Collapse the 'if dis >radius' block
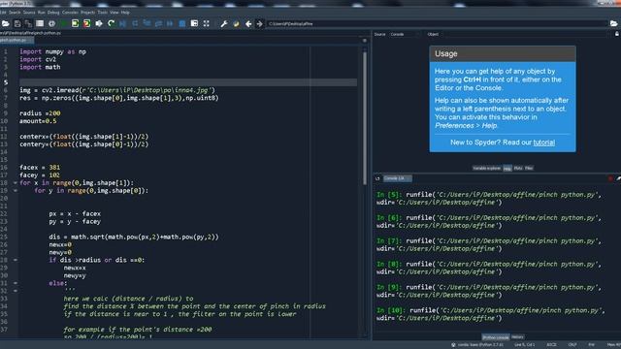 [x=16, y=260]
